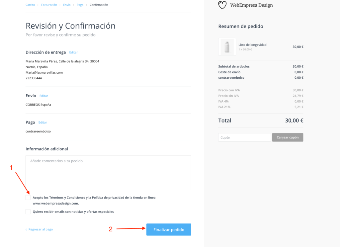Select the Confirmación breadcrumb step
Image resolution: width=340 pixels, height=247 pixels.
point(99,5)
